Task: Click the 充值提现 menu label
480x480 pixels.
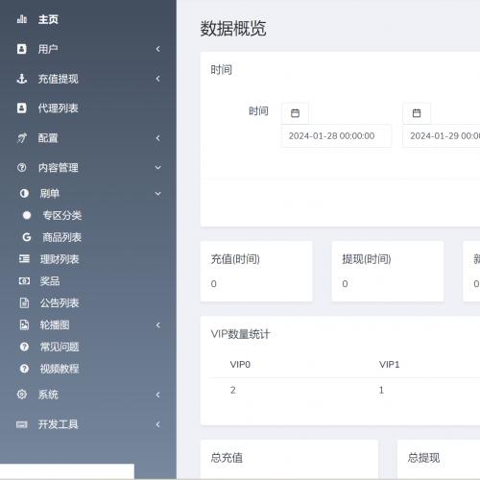Action: click(x=59, y=79)
